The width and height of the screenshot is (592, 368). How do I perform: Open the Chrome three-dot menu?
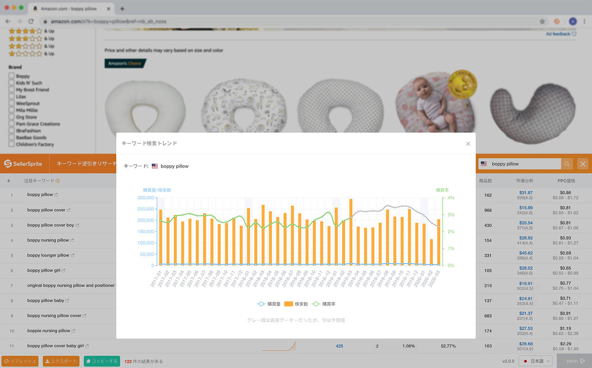(584, 21)
